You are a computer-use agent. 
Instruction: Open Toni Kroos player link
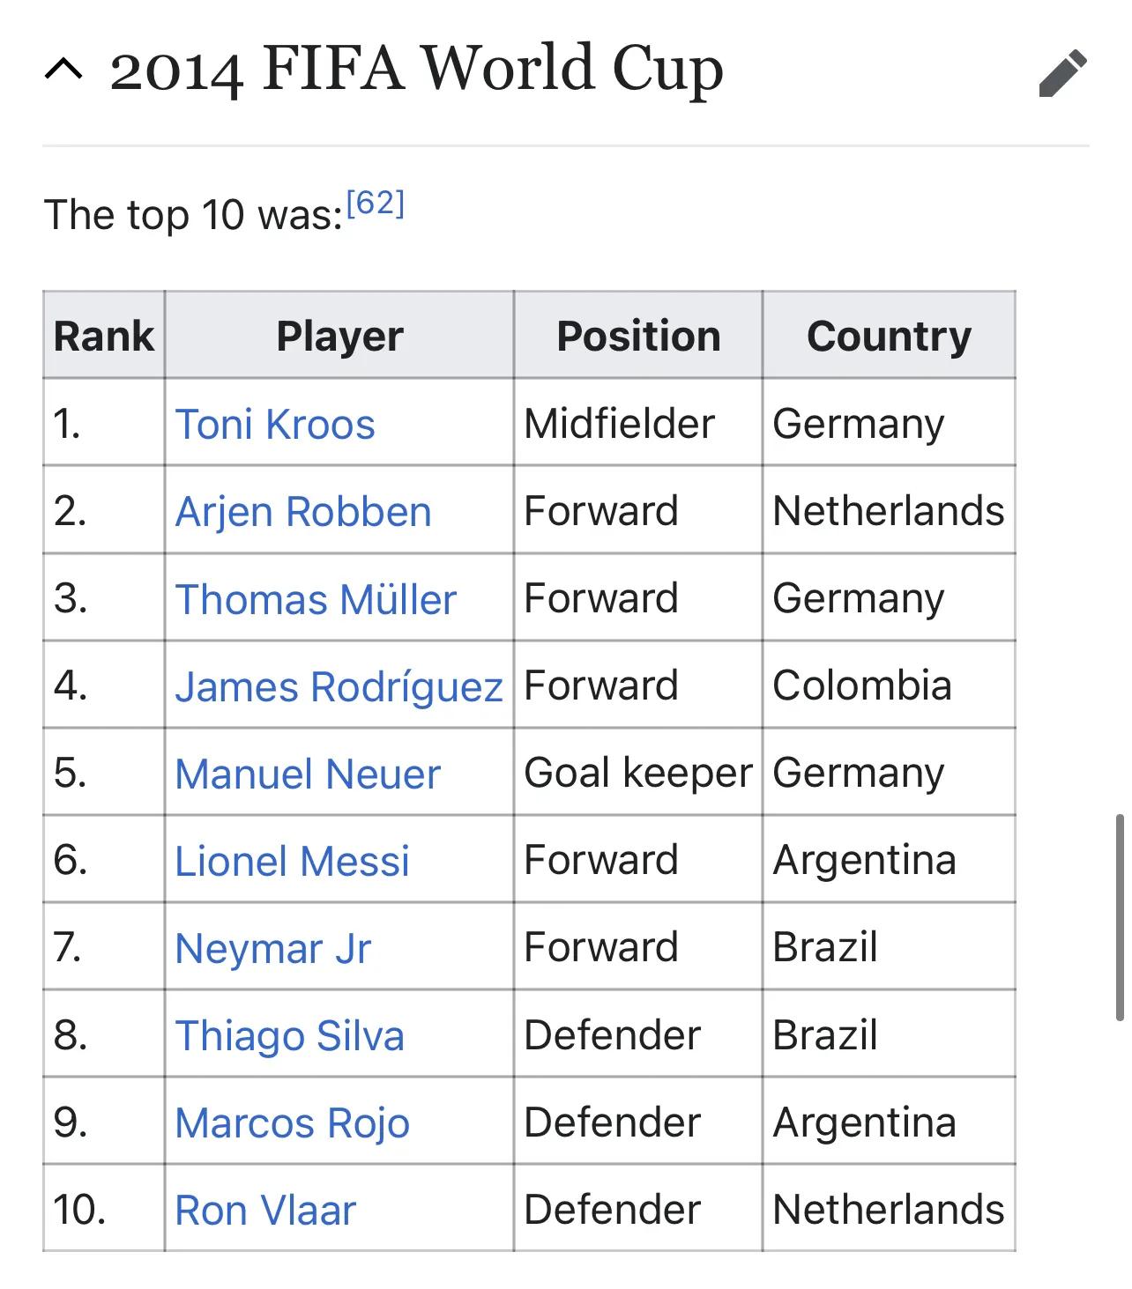pos(275,424)
